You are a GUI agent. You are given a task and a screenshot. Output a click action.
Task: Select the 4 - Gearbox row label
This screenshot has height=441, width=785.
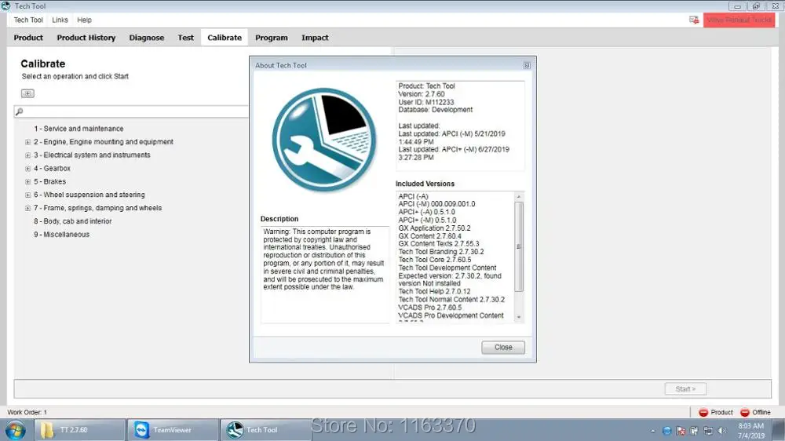coord(52,169)
